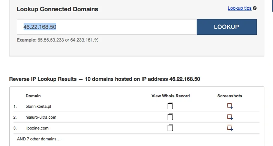Click the help question mark icon
Image resolution: width=273 pixels, height=146 pixels.
255,8
